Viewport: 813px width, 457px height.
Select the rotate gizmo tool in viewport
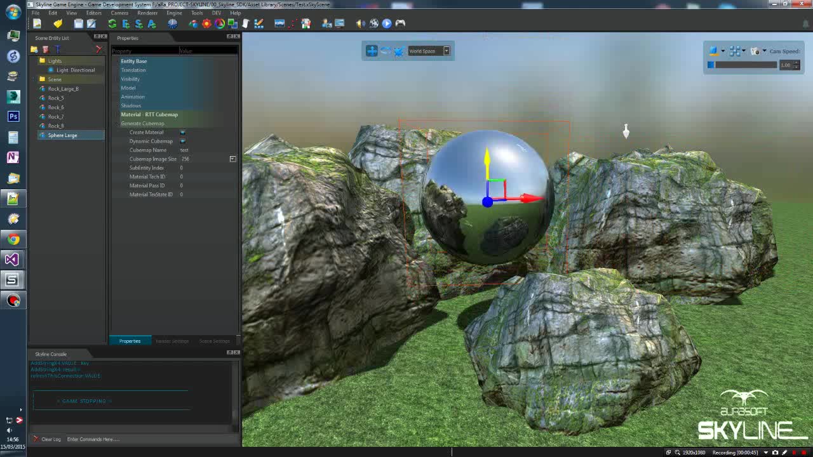tap(385, 51)
